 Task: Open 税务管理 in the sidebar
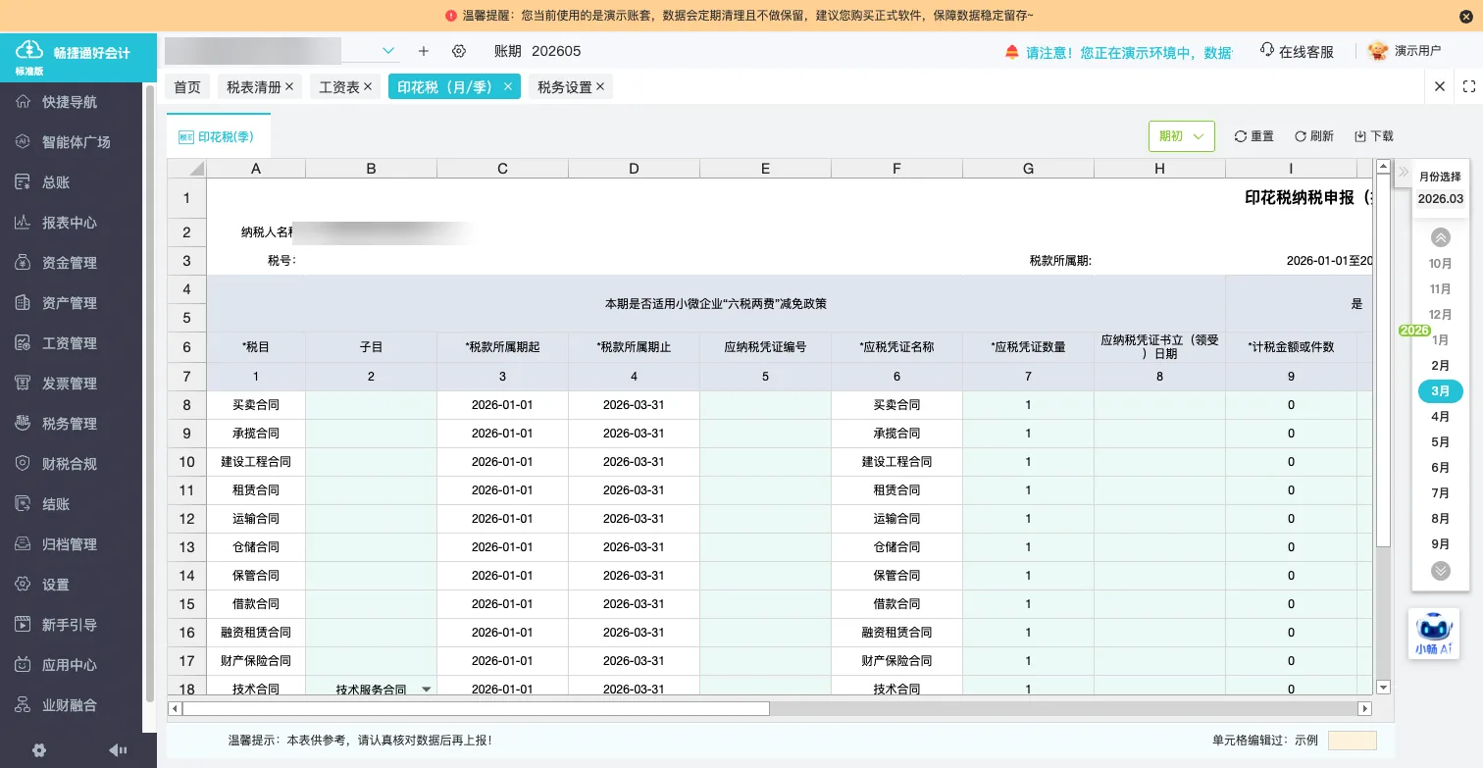point(70,424)
